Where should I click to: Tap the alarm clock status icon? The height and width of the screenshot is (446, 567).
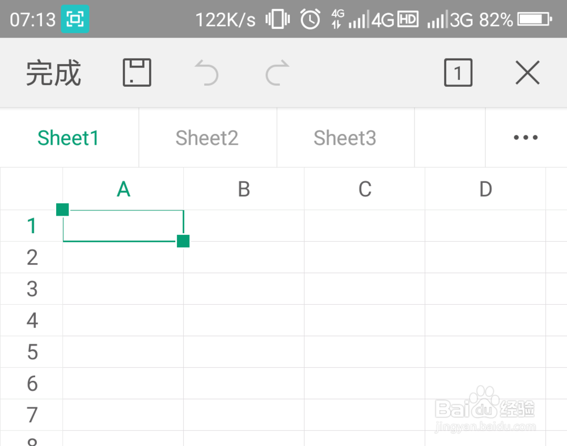(x=310, y=20)
